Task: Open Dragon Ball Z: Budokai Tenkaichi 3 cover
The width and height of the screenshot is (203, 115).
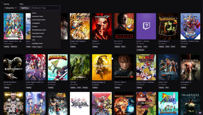Action: tap(146, 67)
